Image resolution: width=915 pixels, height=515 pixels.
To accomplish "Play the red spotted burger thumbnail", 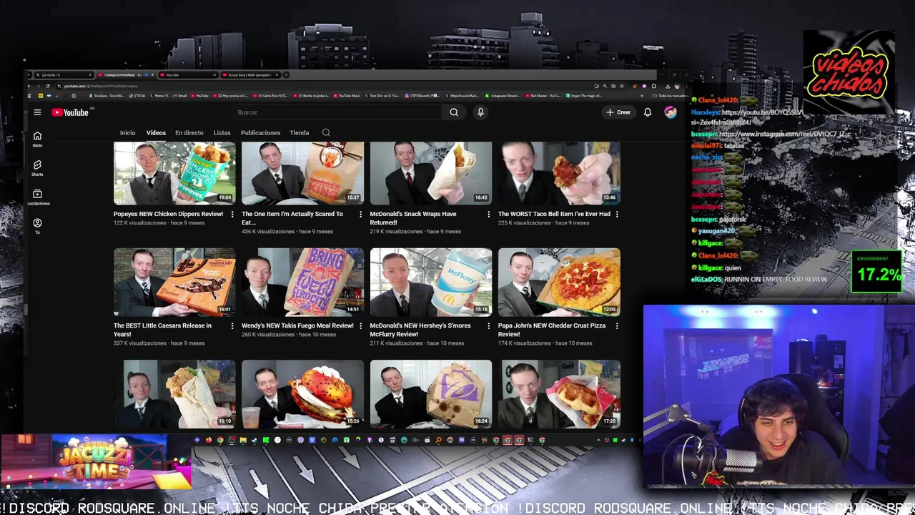I will pos(302,393).
